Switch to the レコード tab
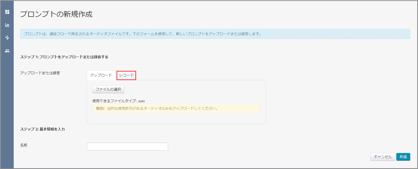Viewport: 418px width, 169px height. click(x=126, y=75)
